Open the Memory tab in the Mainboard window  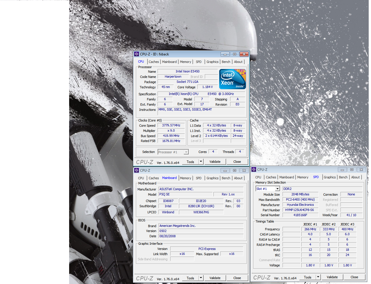coord(185,178)
